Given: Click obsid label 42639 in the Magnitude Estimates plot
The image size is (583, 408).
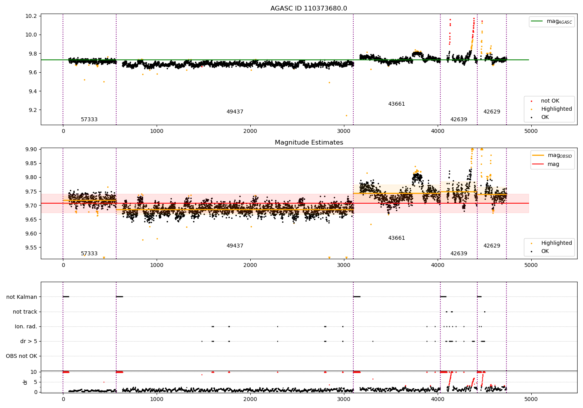Looking at the screenshot, I should (x=459, y=254).
